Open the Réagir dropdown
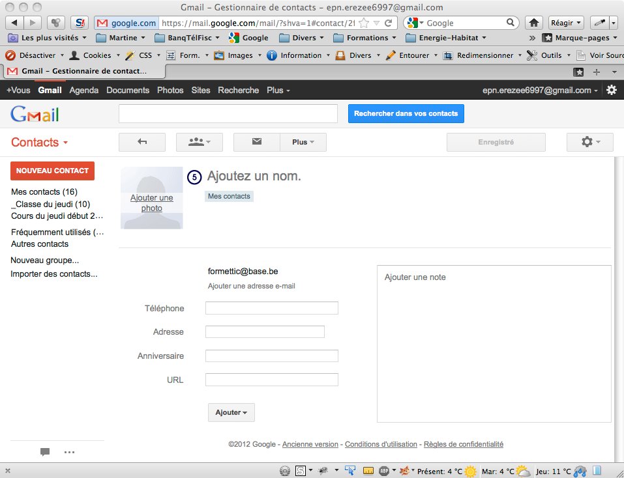This screenshot has width=624, height=478. (566, 23)
